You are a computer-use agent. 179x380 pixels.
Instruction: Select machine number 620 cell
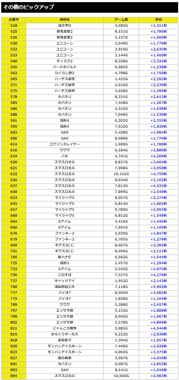[x=14, y=162]
